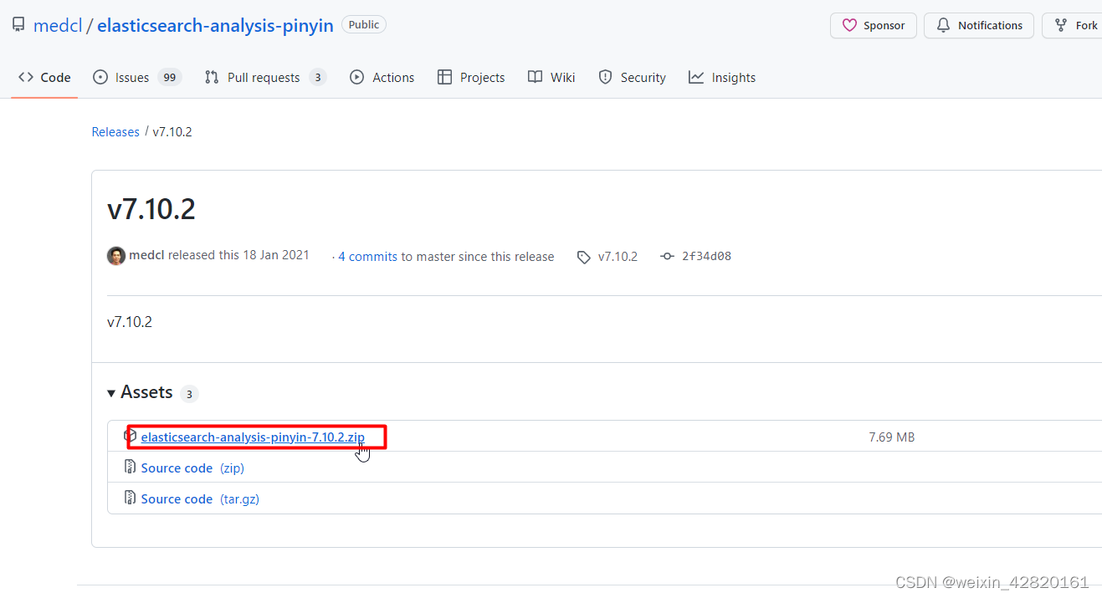The height and width of the screenshot is (598, 1102).
Task: Click the Assets count badge 3
Action: (x=189, y=394)
